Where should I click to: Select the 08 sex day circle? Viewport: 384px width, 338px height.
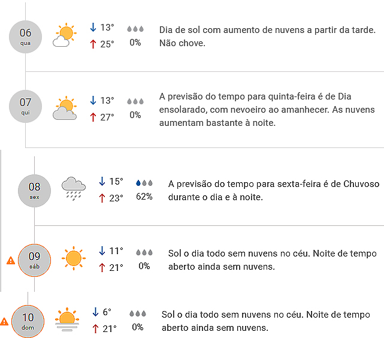[34, 190]
